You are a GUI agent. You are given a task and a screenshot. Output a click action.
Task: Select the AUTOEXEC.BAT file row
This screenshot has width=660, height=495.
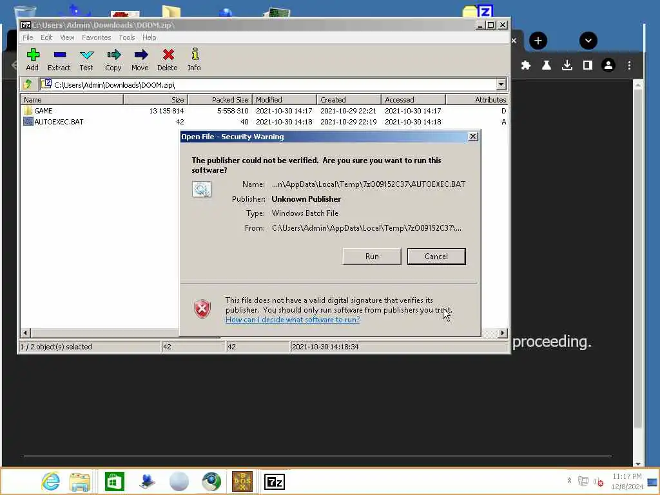[264, 122]
